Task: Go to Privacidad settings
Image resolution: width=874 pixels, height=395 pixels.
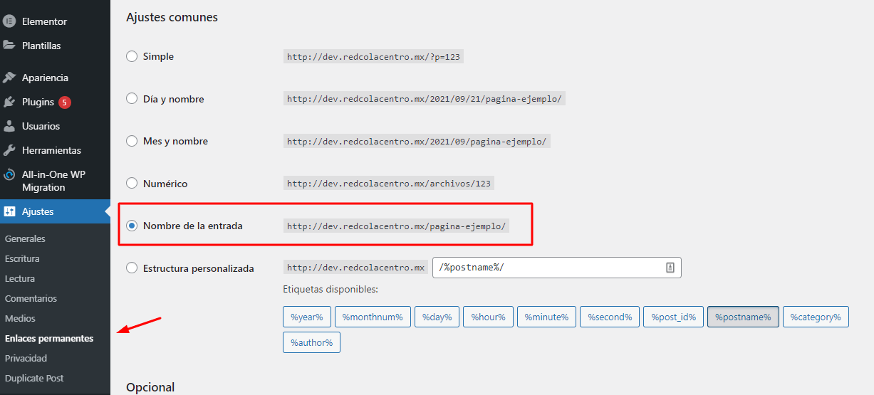Action: [26, 358]
